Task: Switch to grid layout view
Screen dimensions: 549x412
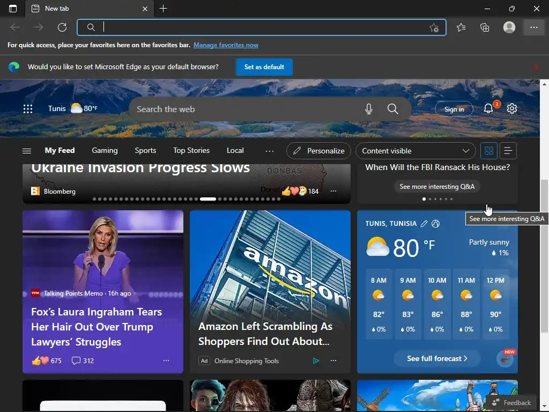Action: pyautogui.click(x=489, y=151)
